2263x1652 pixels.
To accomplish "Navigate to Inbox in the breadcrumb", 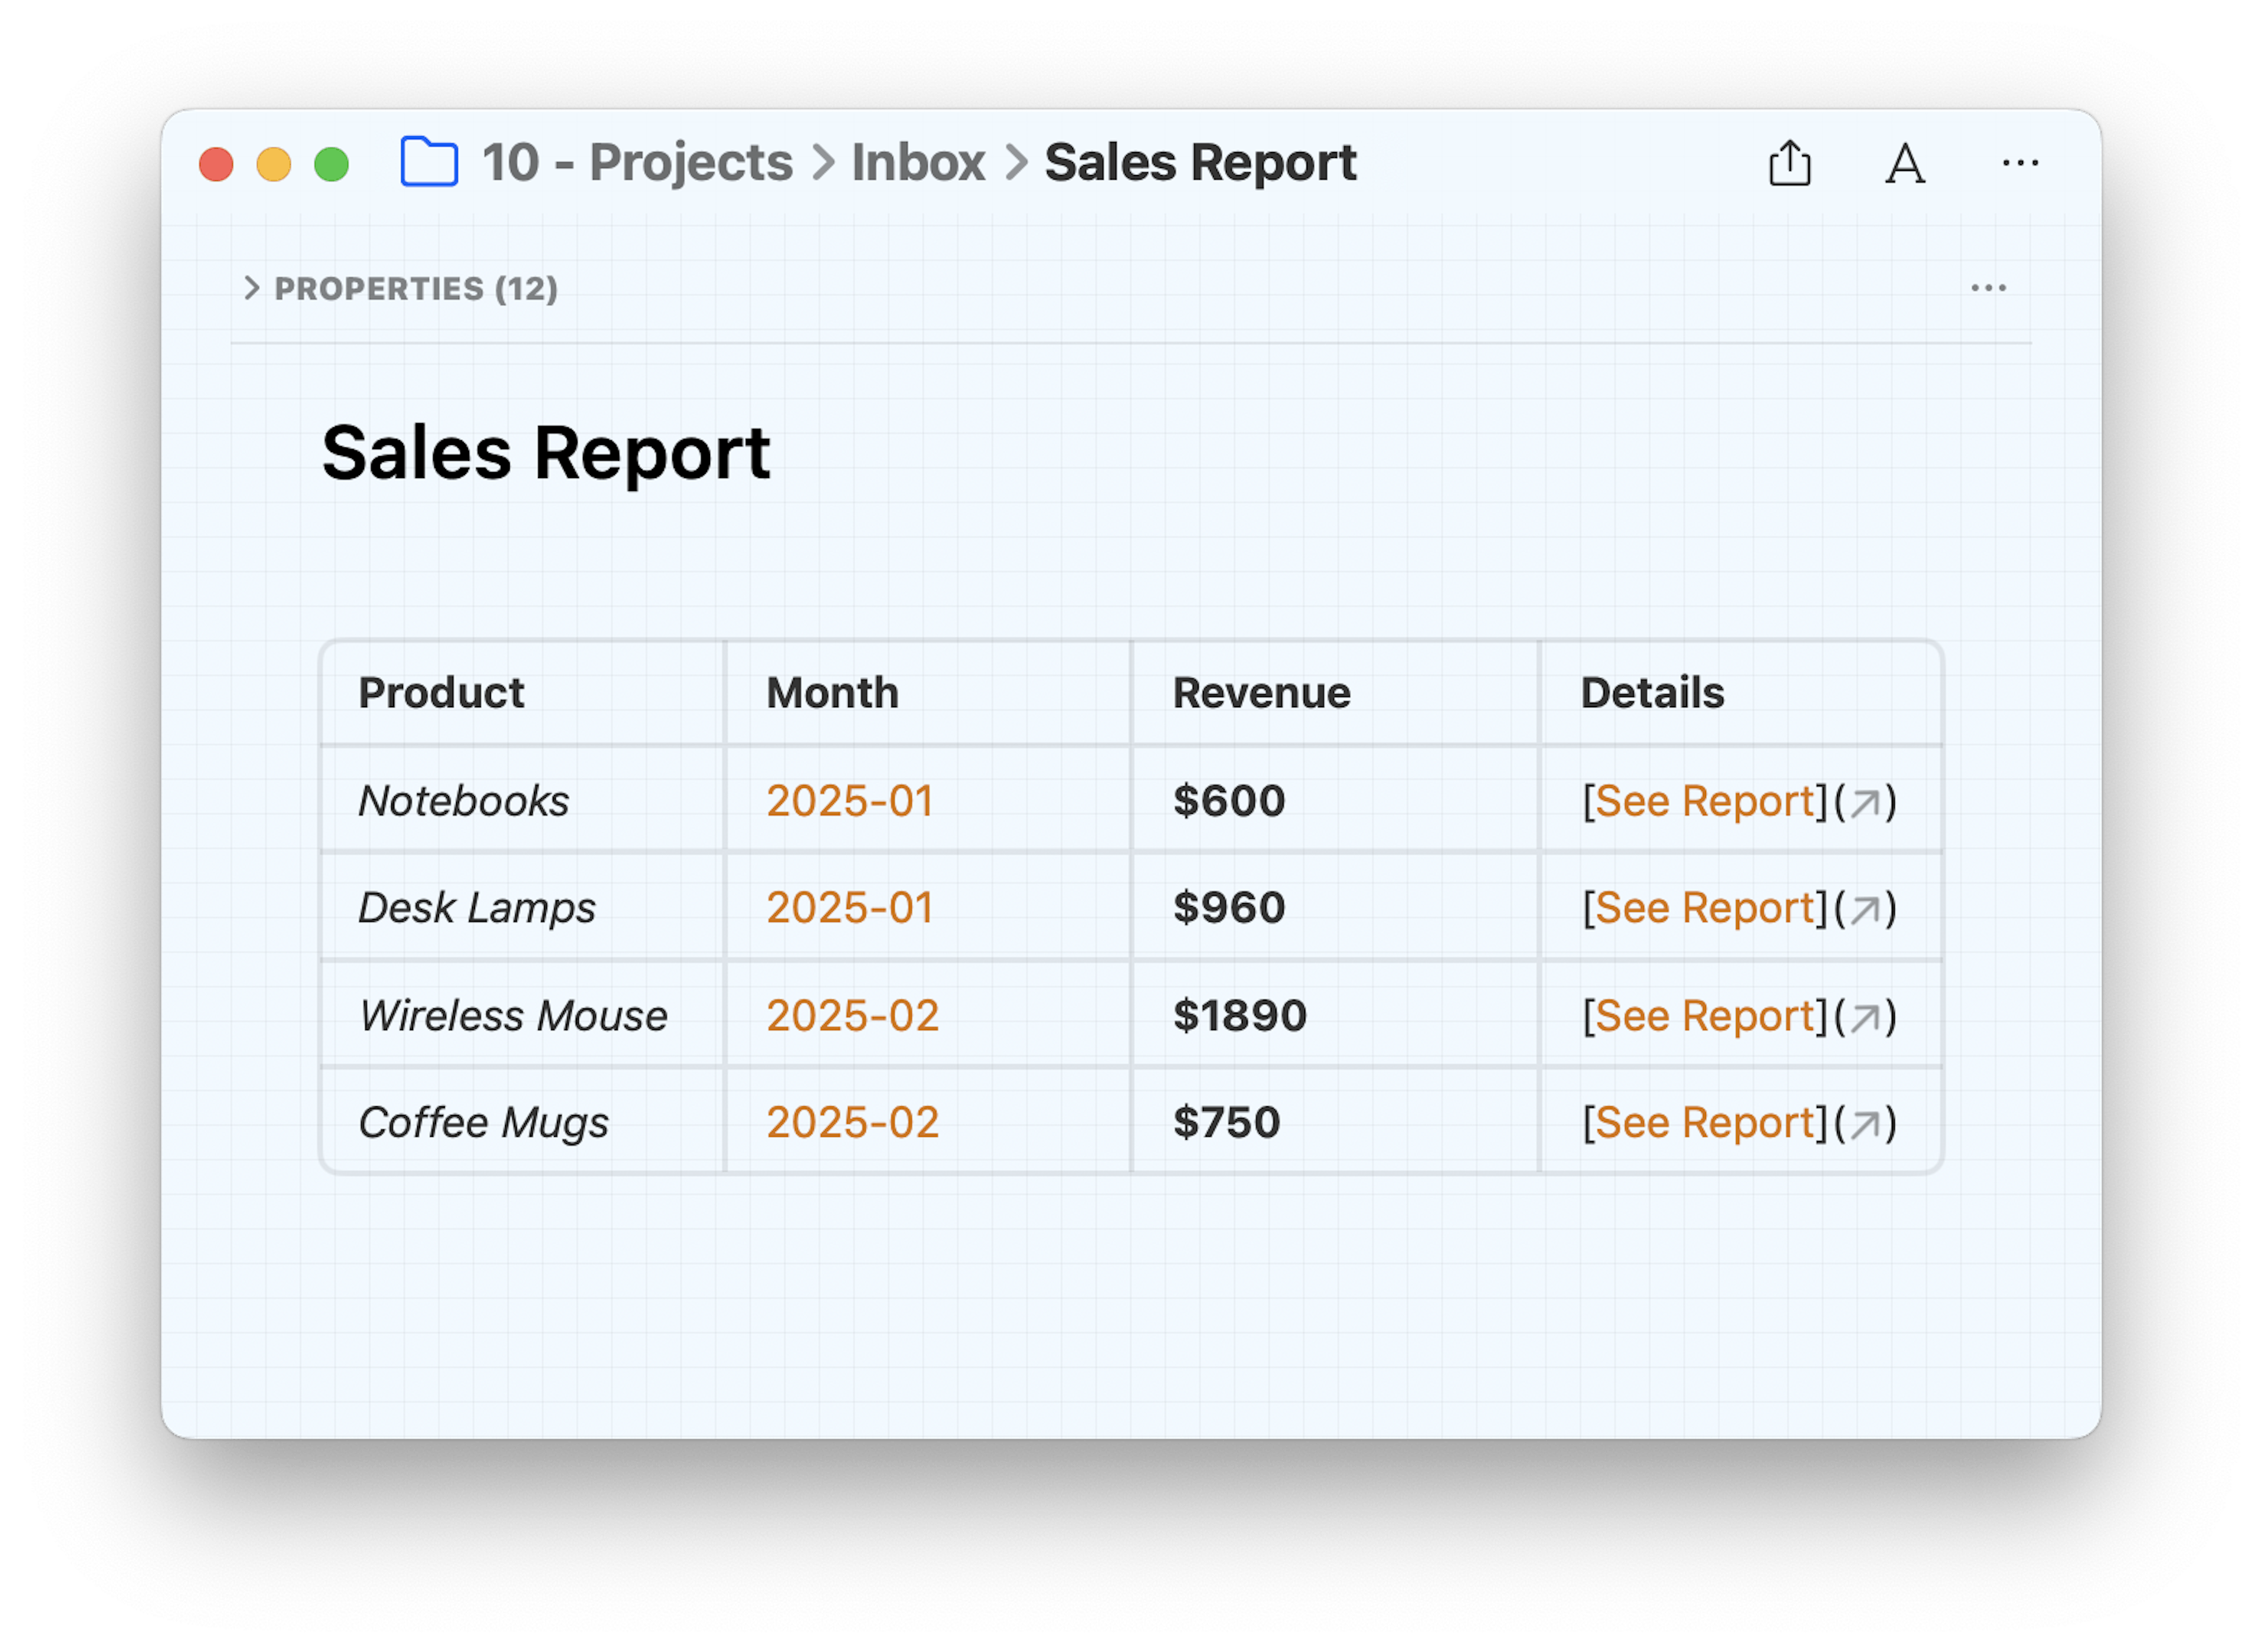I will (x=918, y=162).
